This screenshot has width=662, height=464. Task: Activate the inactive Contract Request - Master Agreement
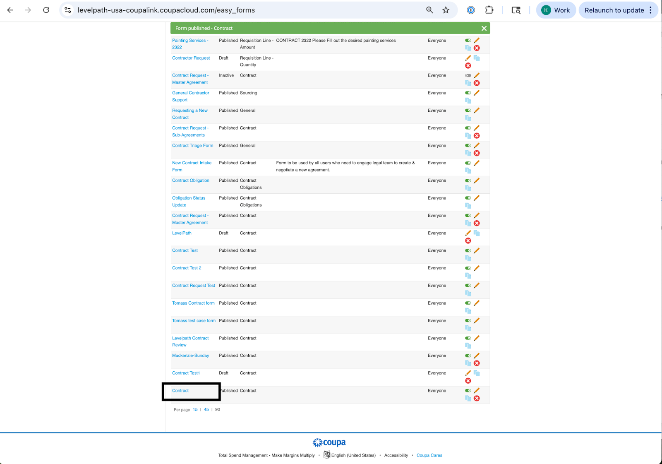coord(468,76)
